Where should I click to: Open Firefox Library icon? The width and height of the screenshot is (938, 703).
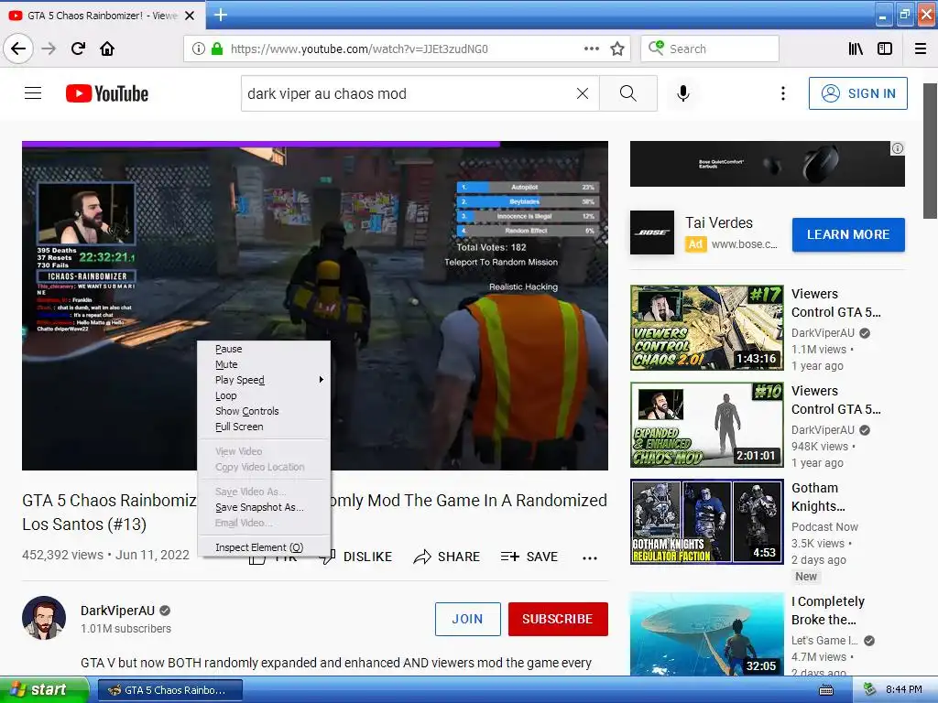click(856, 49)
